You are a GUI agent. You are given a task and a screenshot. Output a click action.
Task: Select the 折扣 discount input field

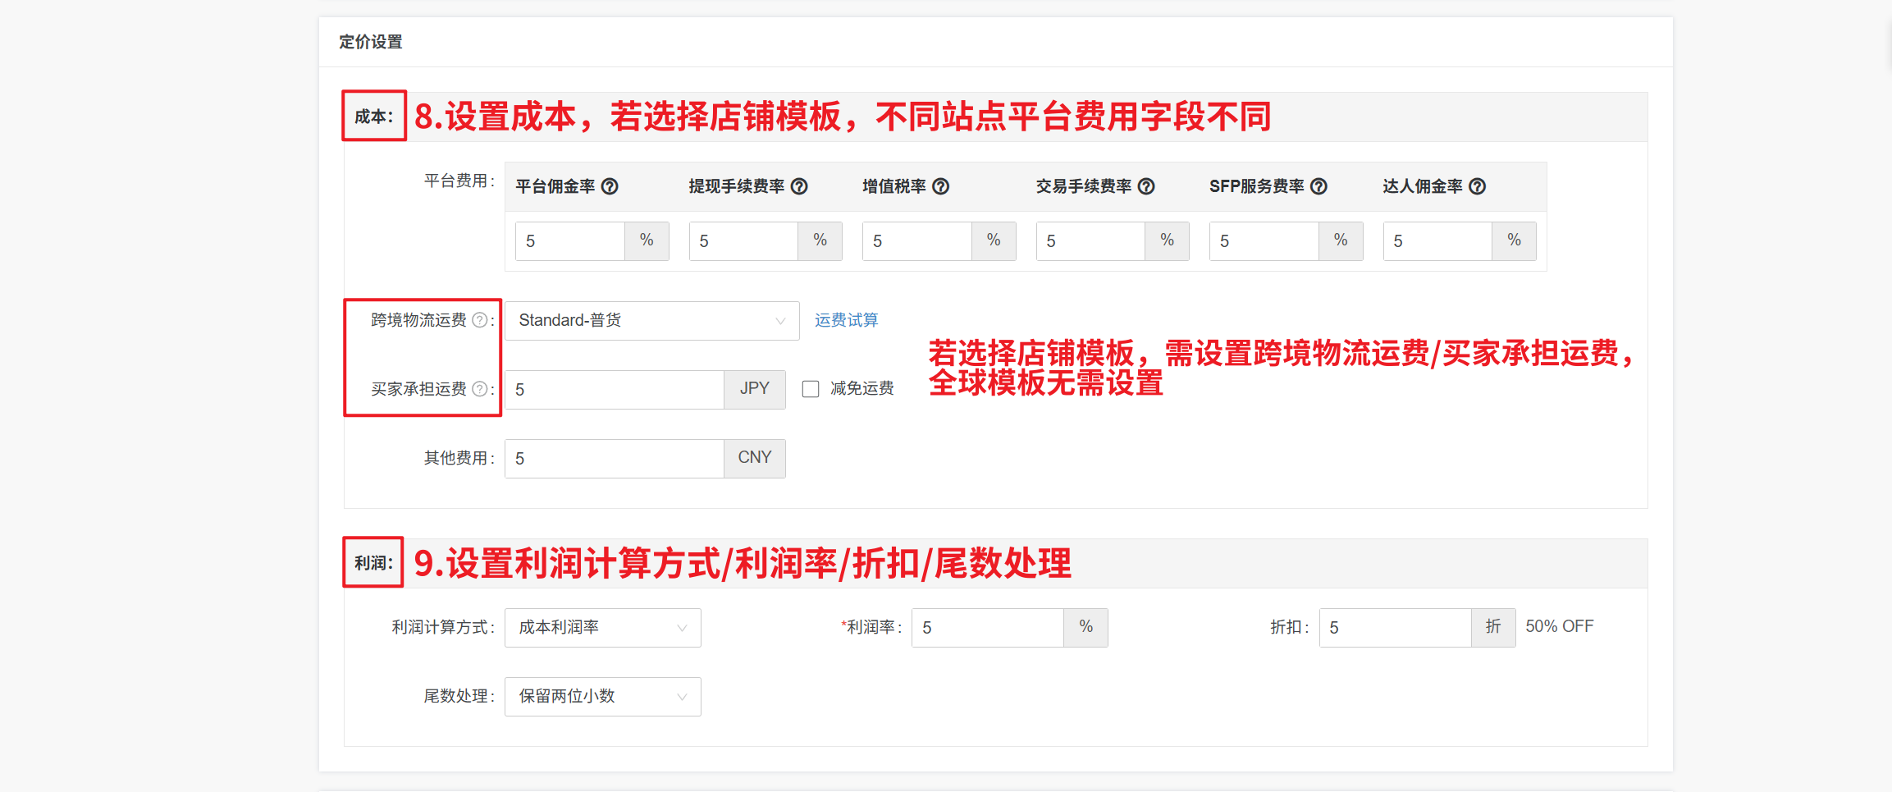pos(1395,628)
